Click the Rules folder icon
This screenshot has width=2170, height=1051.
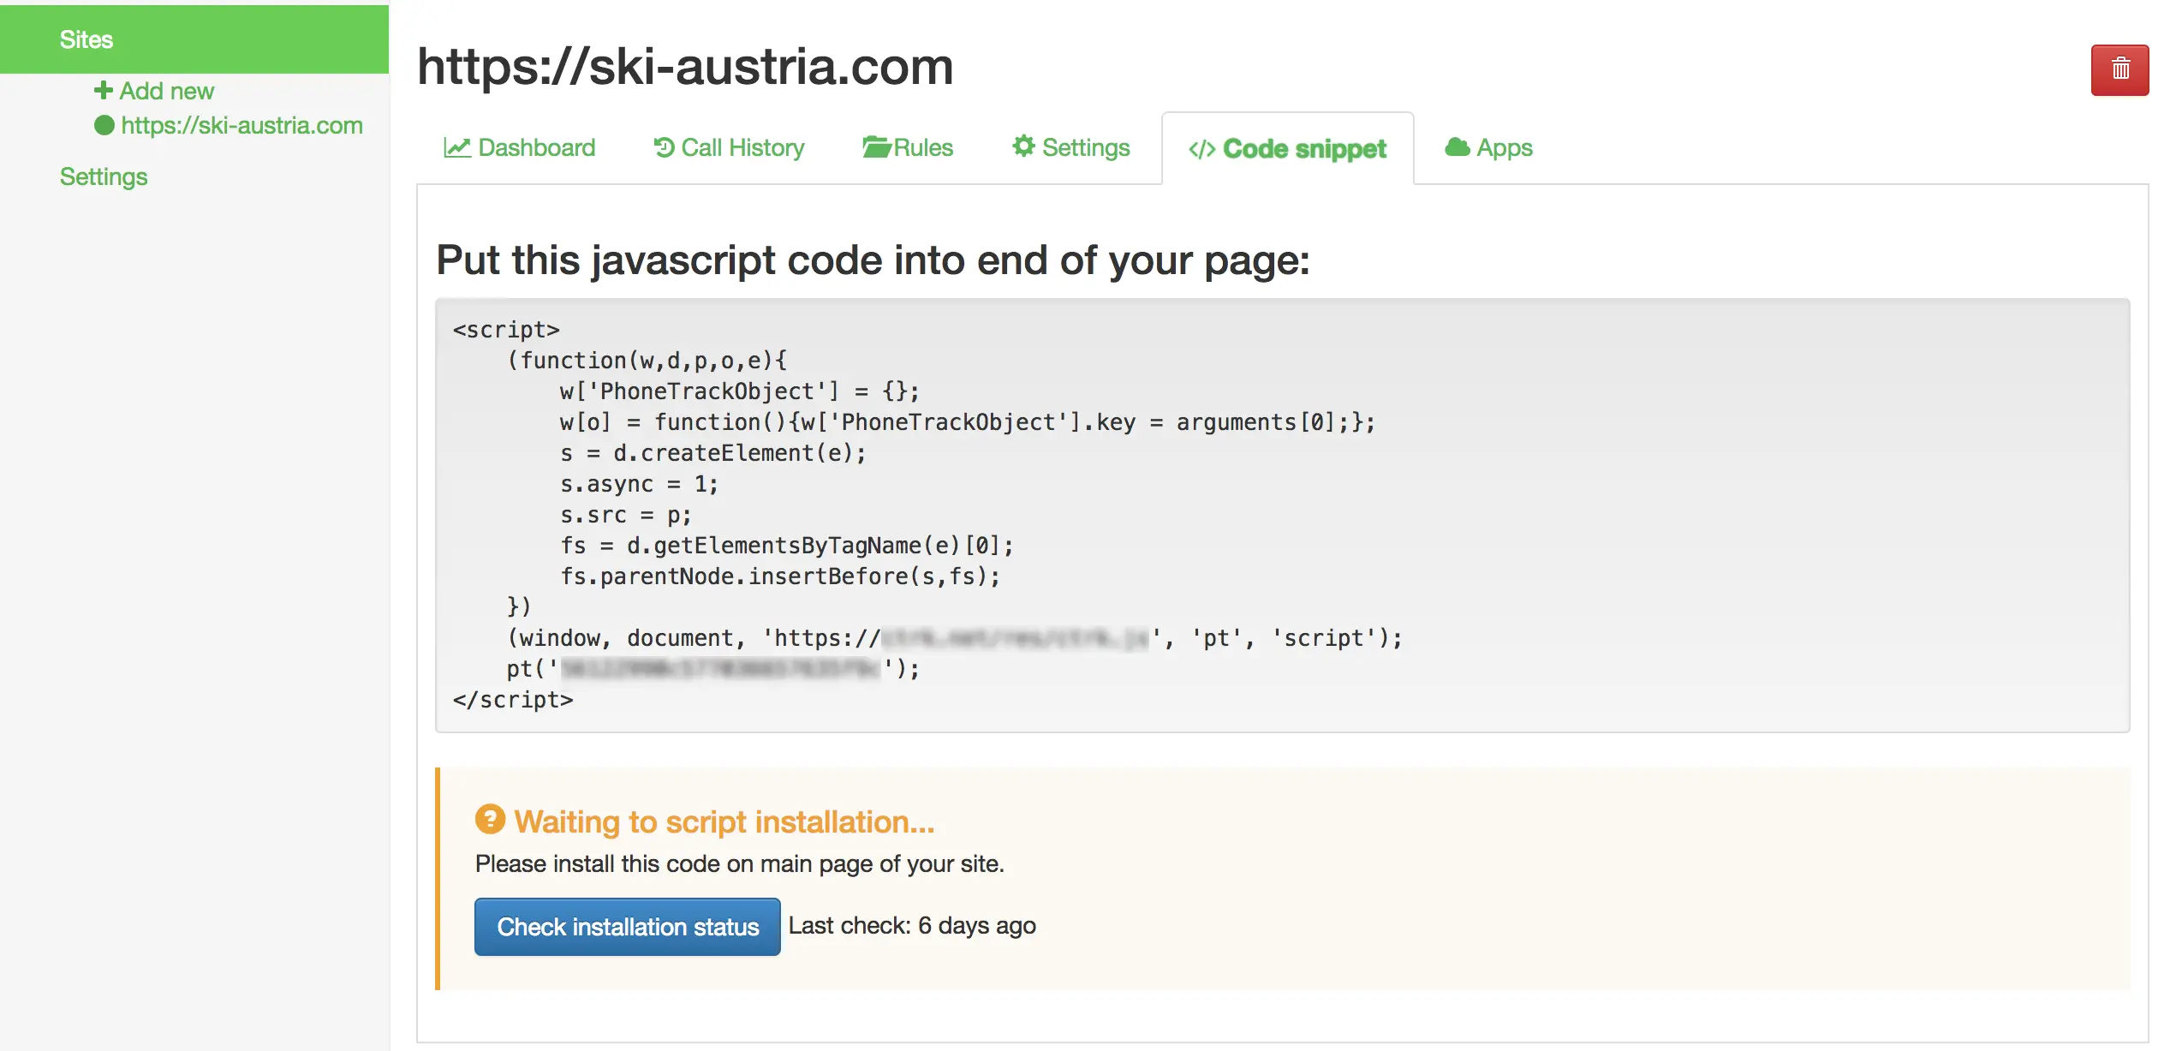point(877,147)
